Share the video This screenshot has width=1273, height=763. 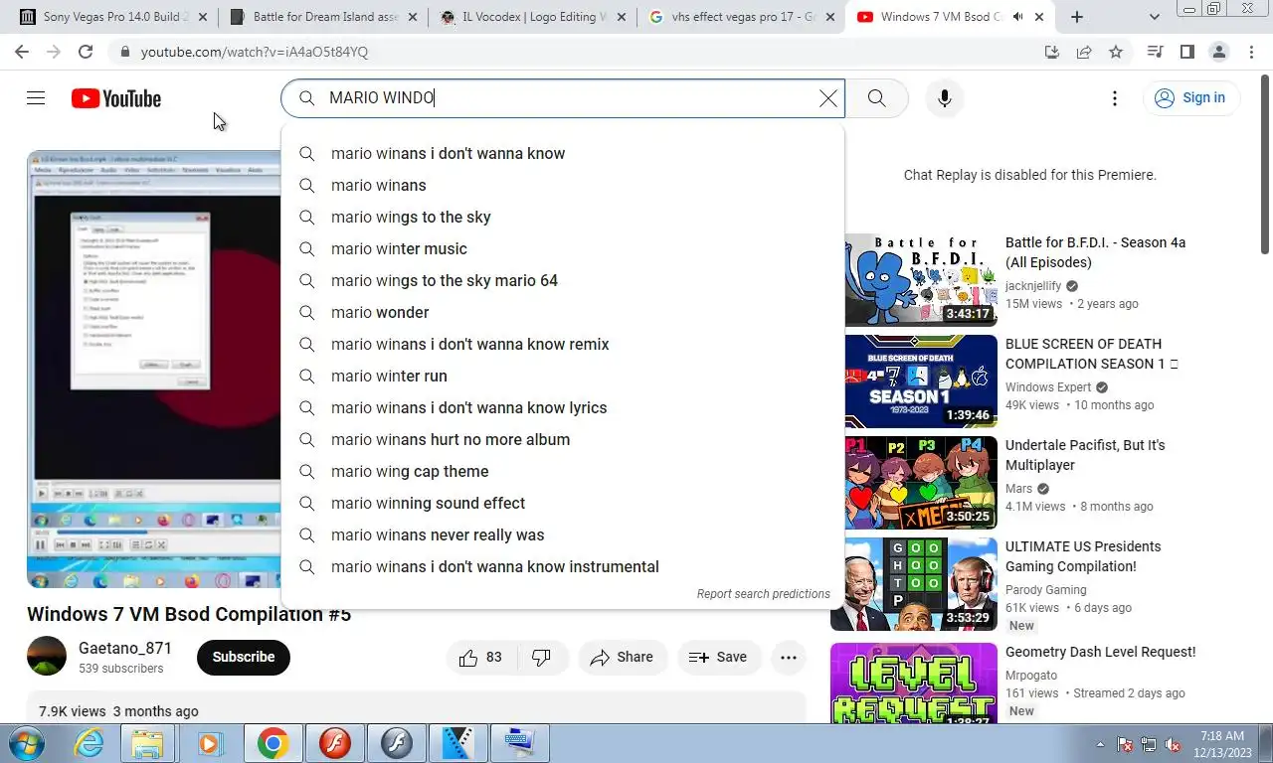point(622,657)
